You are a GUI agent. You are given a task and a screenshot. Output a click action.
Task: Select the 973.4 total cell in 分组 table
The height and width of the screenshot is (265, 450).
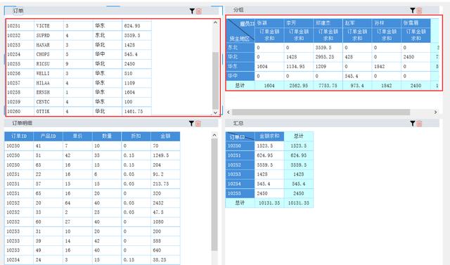click(357, 86)
